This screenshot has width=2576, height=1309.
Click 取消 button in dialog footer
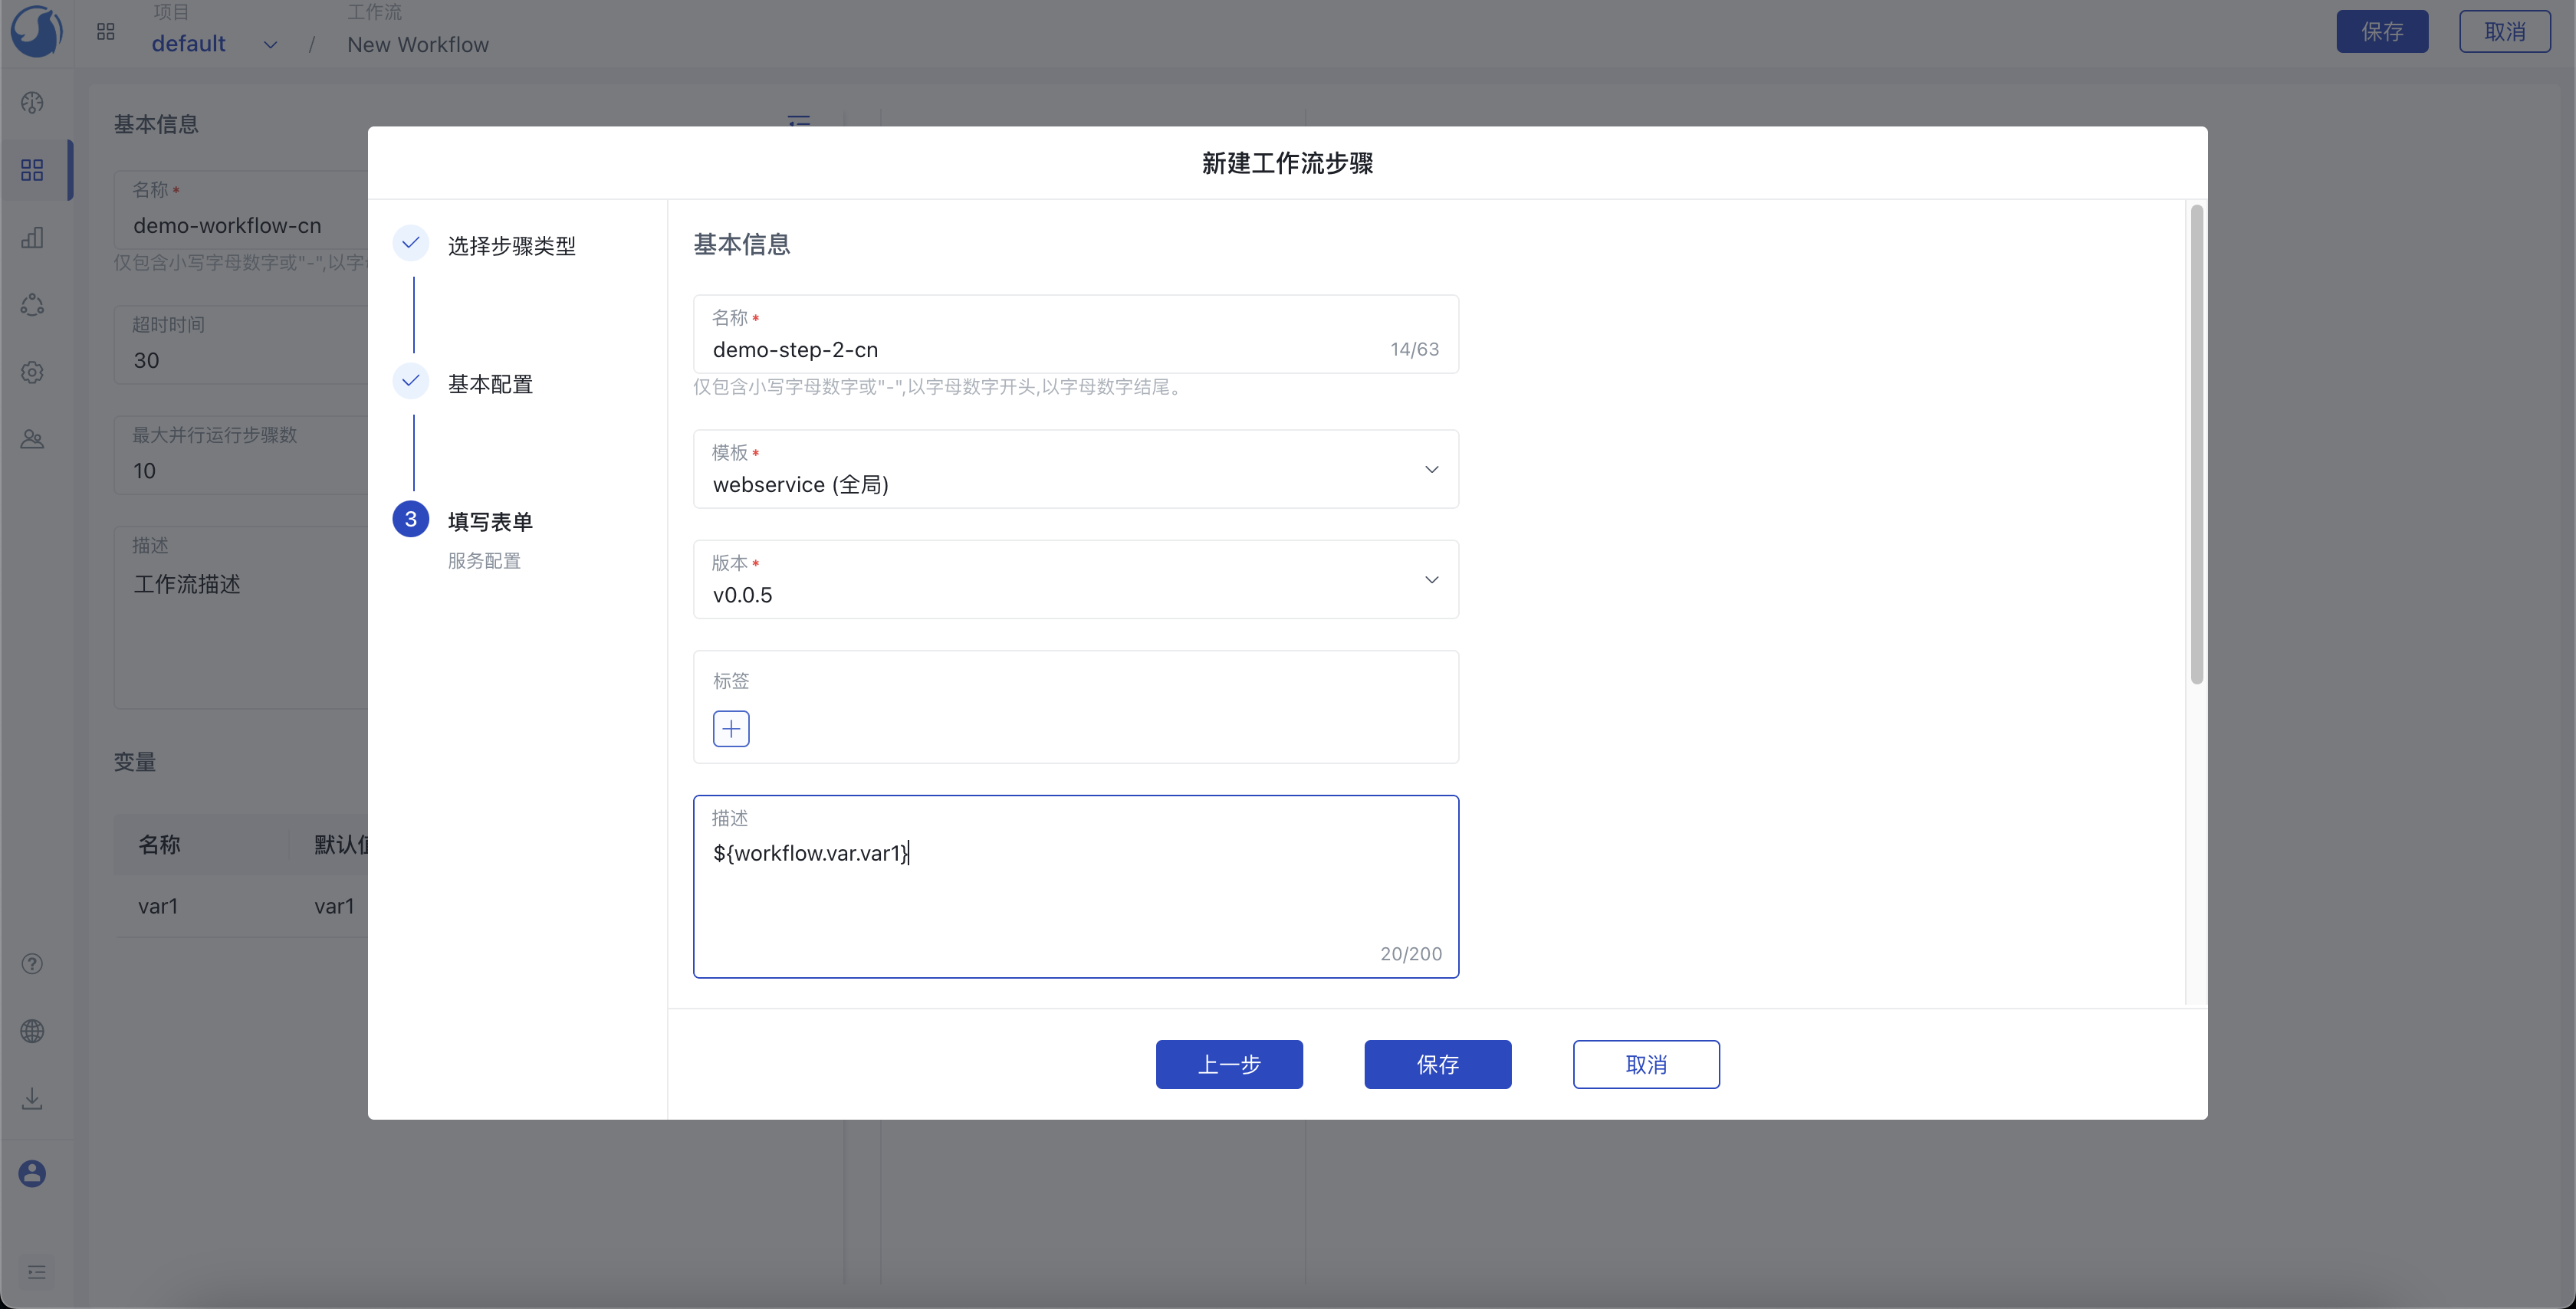(x=1646, y=1064)
